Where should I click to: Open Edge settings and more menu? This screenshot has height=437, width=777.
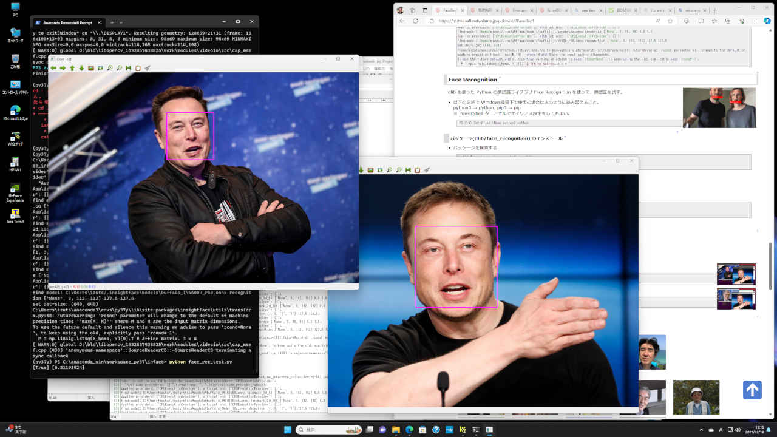click(754, 21)
